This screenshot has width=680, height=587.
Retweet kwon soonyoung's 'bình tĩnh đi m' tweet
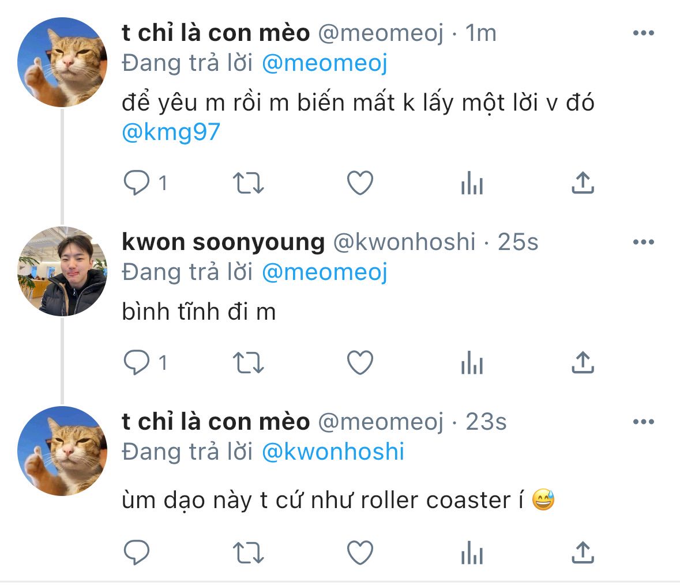(248, 363)
